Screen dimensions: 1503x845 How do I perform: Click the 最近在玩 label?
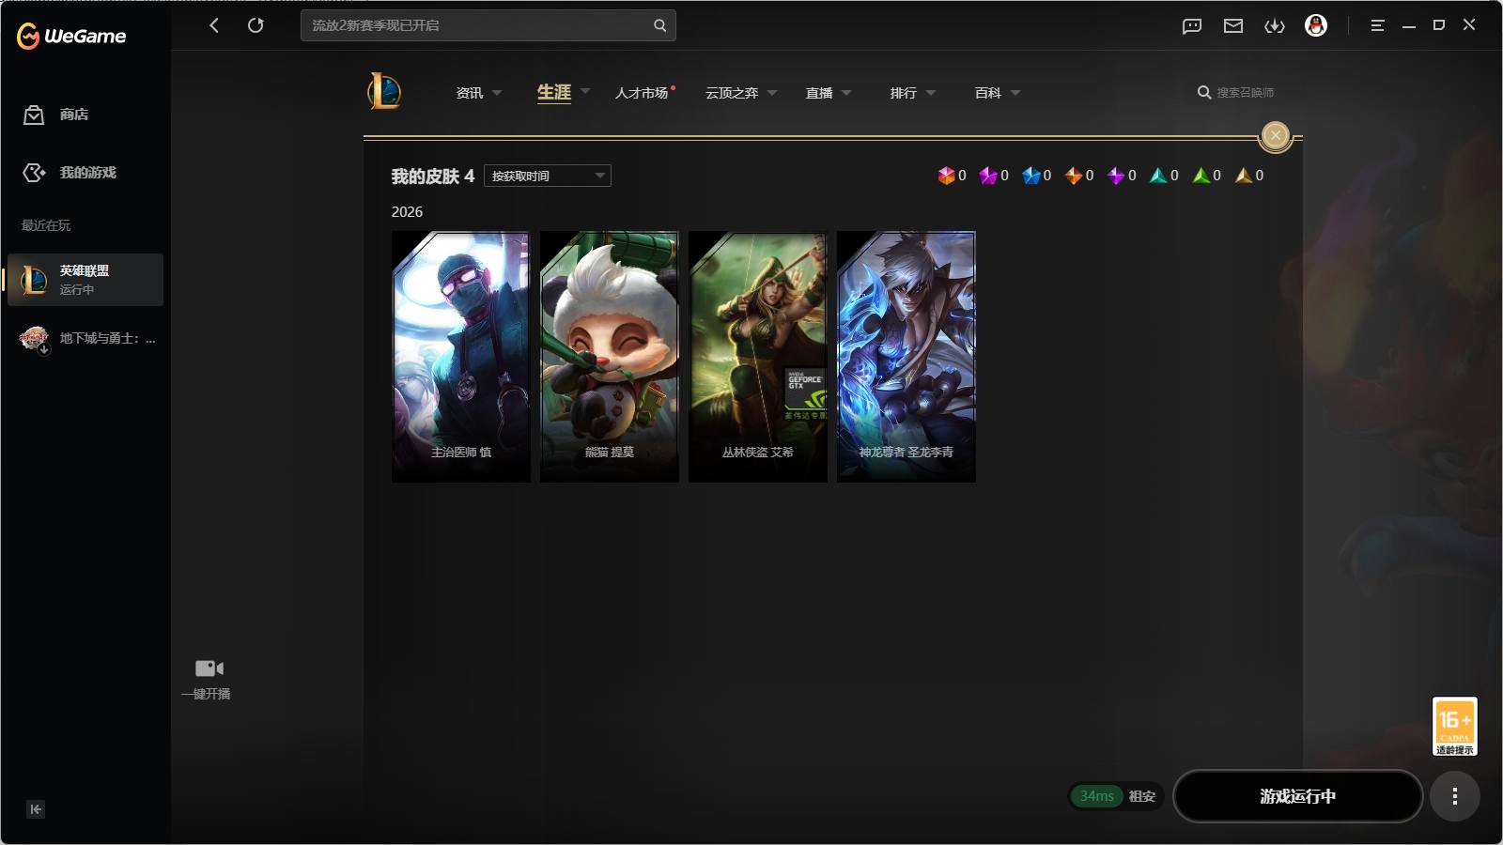[46, 225]
